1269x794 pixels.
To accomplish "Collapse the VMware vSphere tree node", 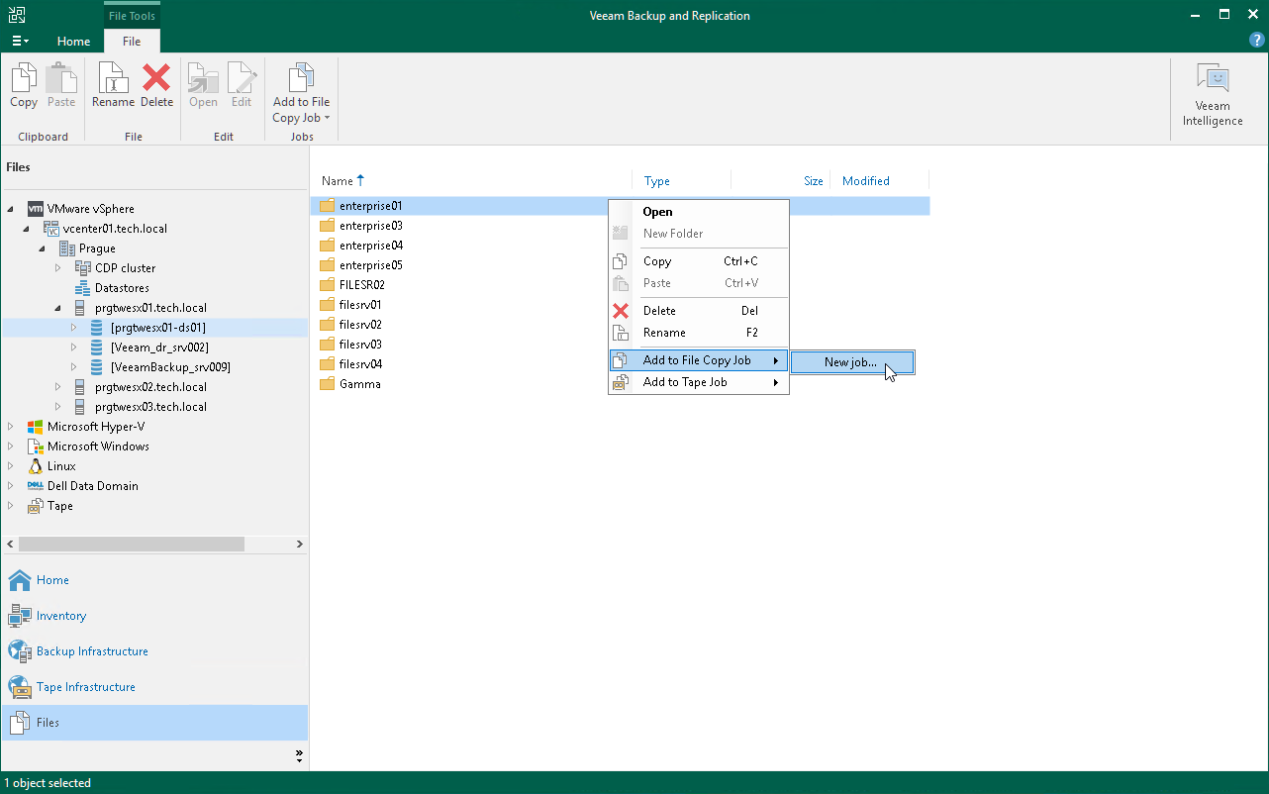I will pos(12,209).
